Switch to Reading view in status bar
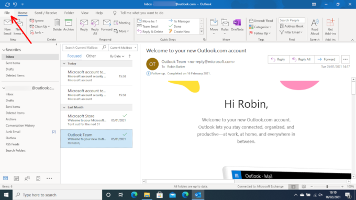 tap(304, 186)
